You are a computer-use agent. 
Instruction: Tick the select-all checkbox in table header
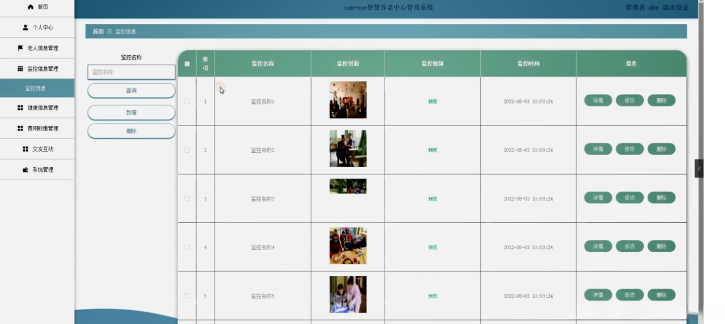coord(187,64)
